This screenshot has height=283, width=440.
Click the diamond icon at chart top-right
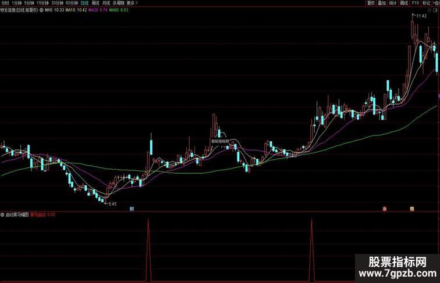coord(430,10)
